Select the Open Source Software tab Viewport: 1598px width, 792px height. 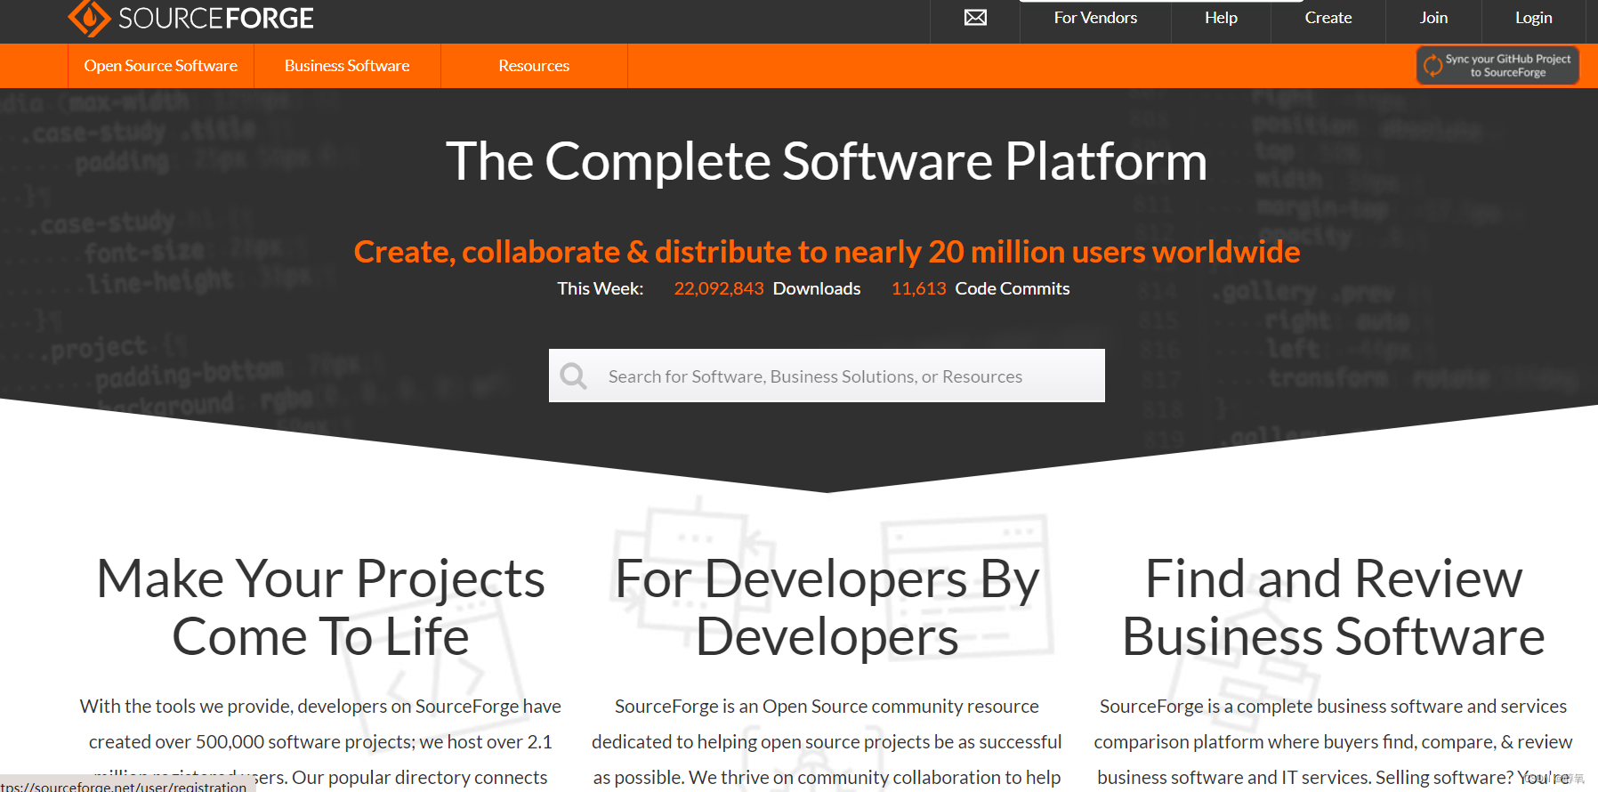coord(161,66)
